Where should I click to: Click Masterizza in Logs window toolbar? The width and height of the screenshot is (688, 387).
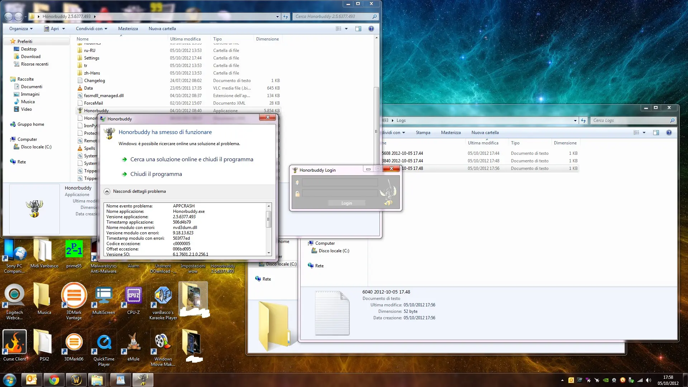click(451, 133)
